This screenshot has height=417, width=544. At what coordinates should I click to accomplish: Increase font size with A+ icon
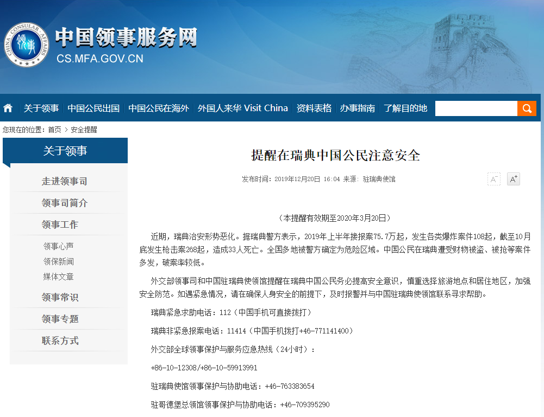[x=514, y=179]
